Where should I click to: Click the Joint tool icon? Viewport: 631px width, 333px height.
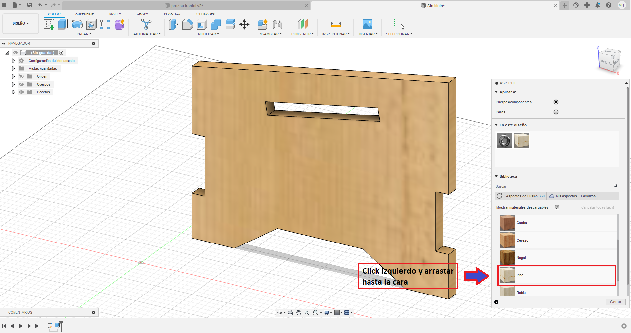tap(277, 24)
